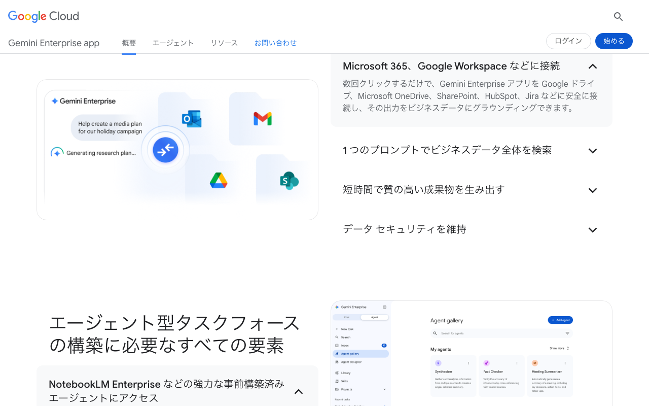Open the お問い合わせ link
Screen dimensions: 649x406
click(275, 43)
